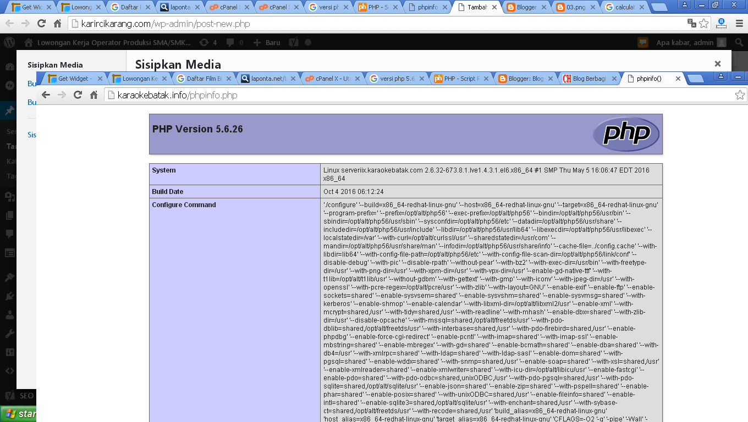Open Tools wrench icon in WordPress sidebar
Image resolution: width=748 pixels, height=422 pixels.
tap(9, 333)
